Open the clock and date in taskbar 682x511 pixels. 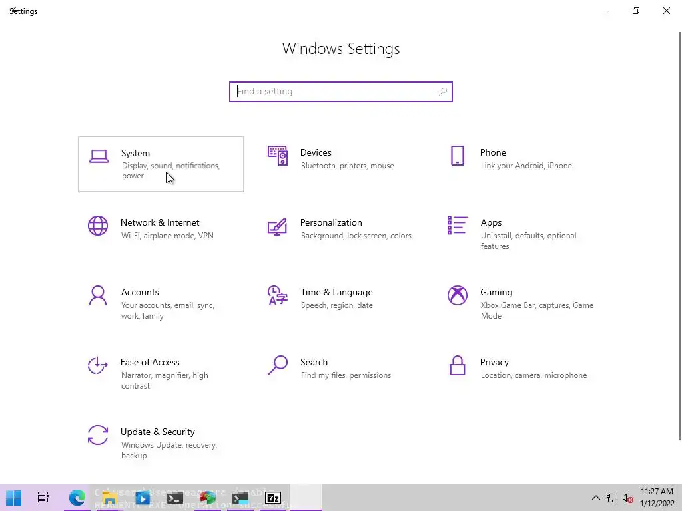(657, 498)
